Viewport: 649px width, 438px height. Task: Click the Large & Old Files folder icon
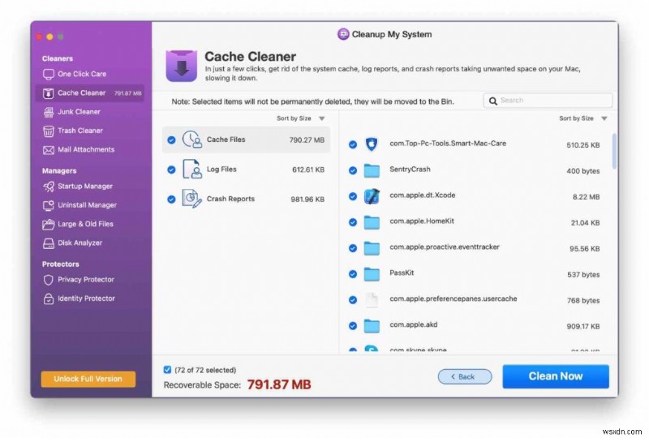tap(49, 225)
